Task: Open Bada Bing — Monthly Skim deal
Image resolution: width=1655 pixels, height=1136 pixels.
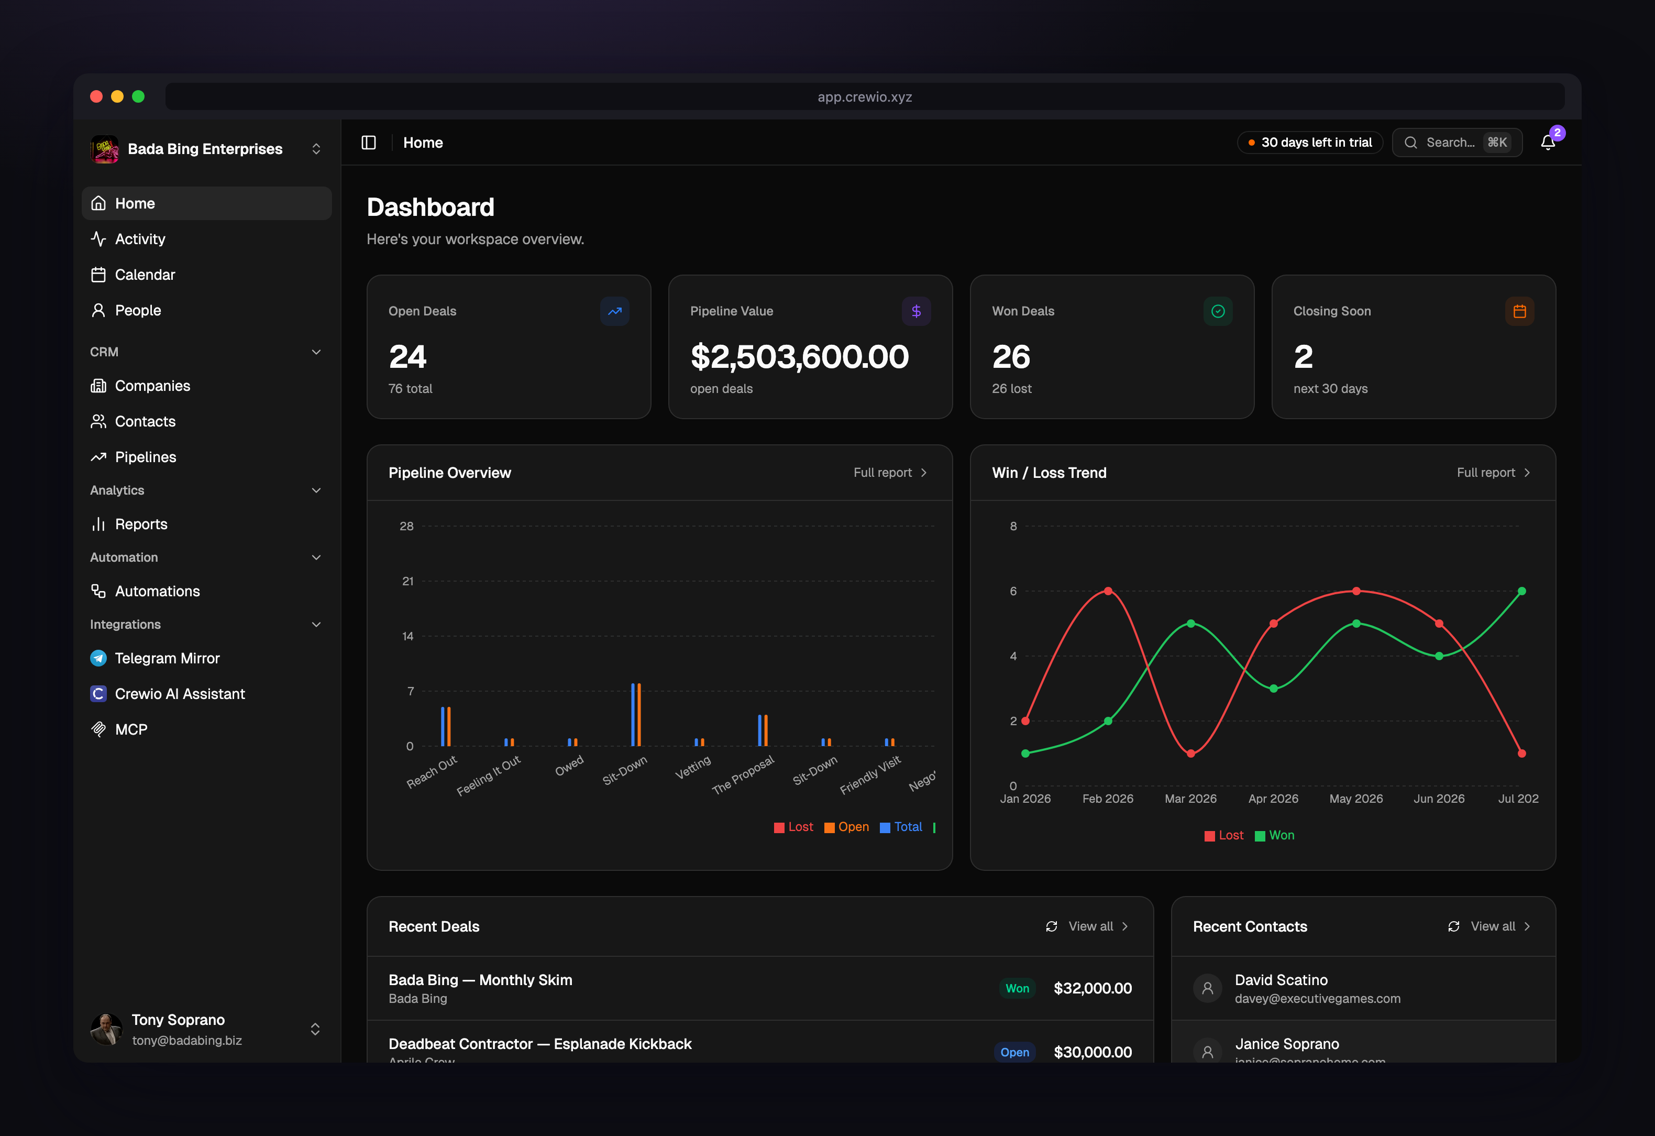Action: click(x=760, y=988)
